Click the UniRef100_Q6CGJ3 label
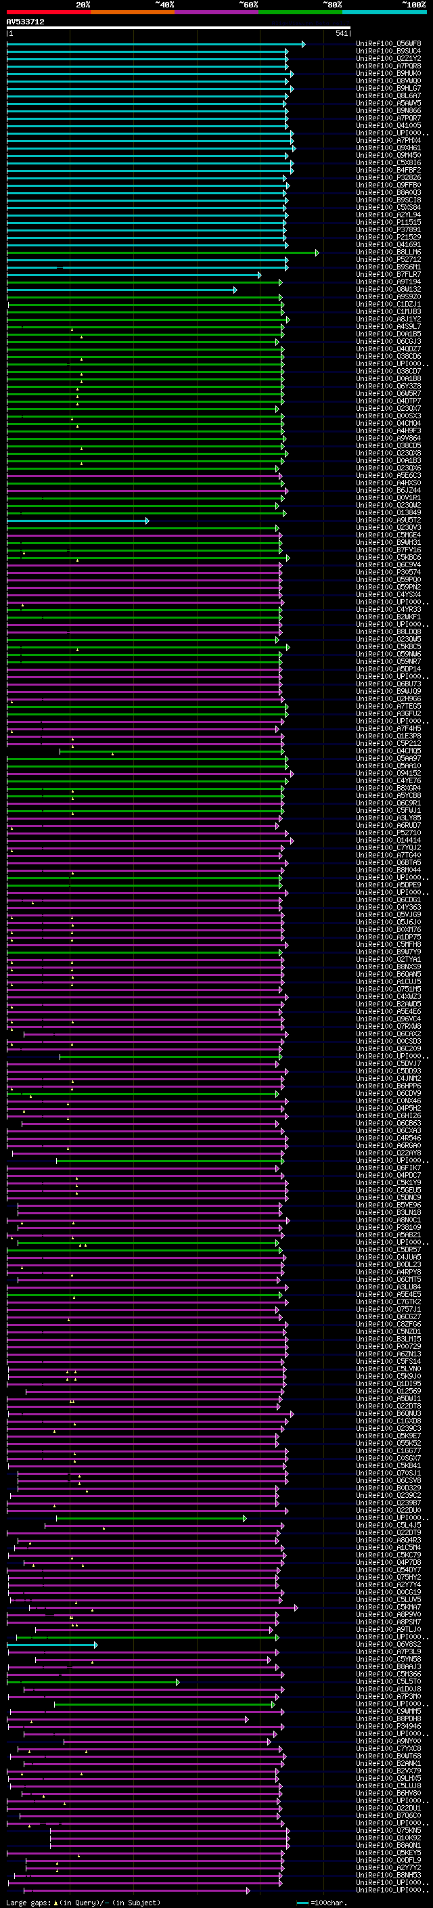 (x=388, y=341)
